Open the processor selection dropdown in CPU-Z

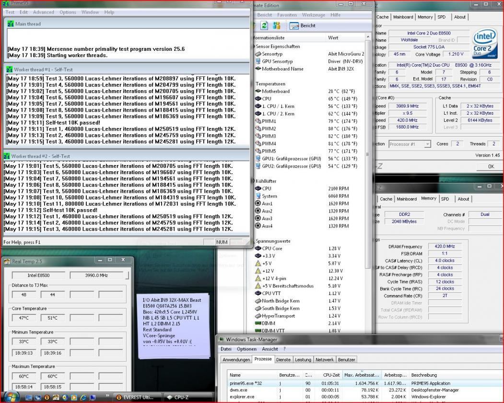click(x=427, y=144)
